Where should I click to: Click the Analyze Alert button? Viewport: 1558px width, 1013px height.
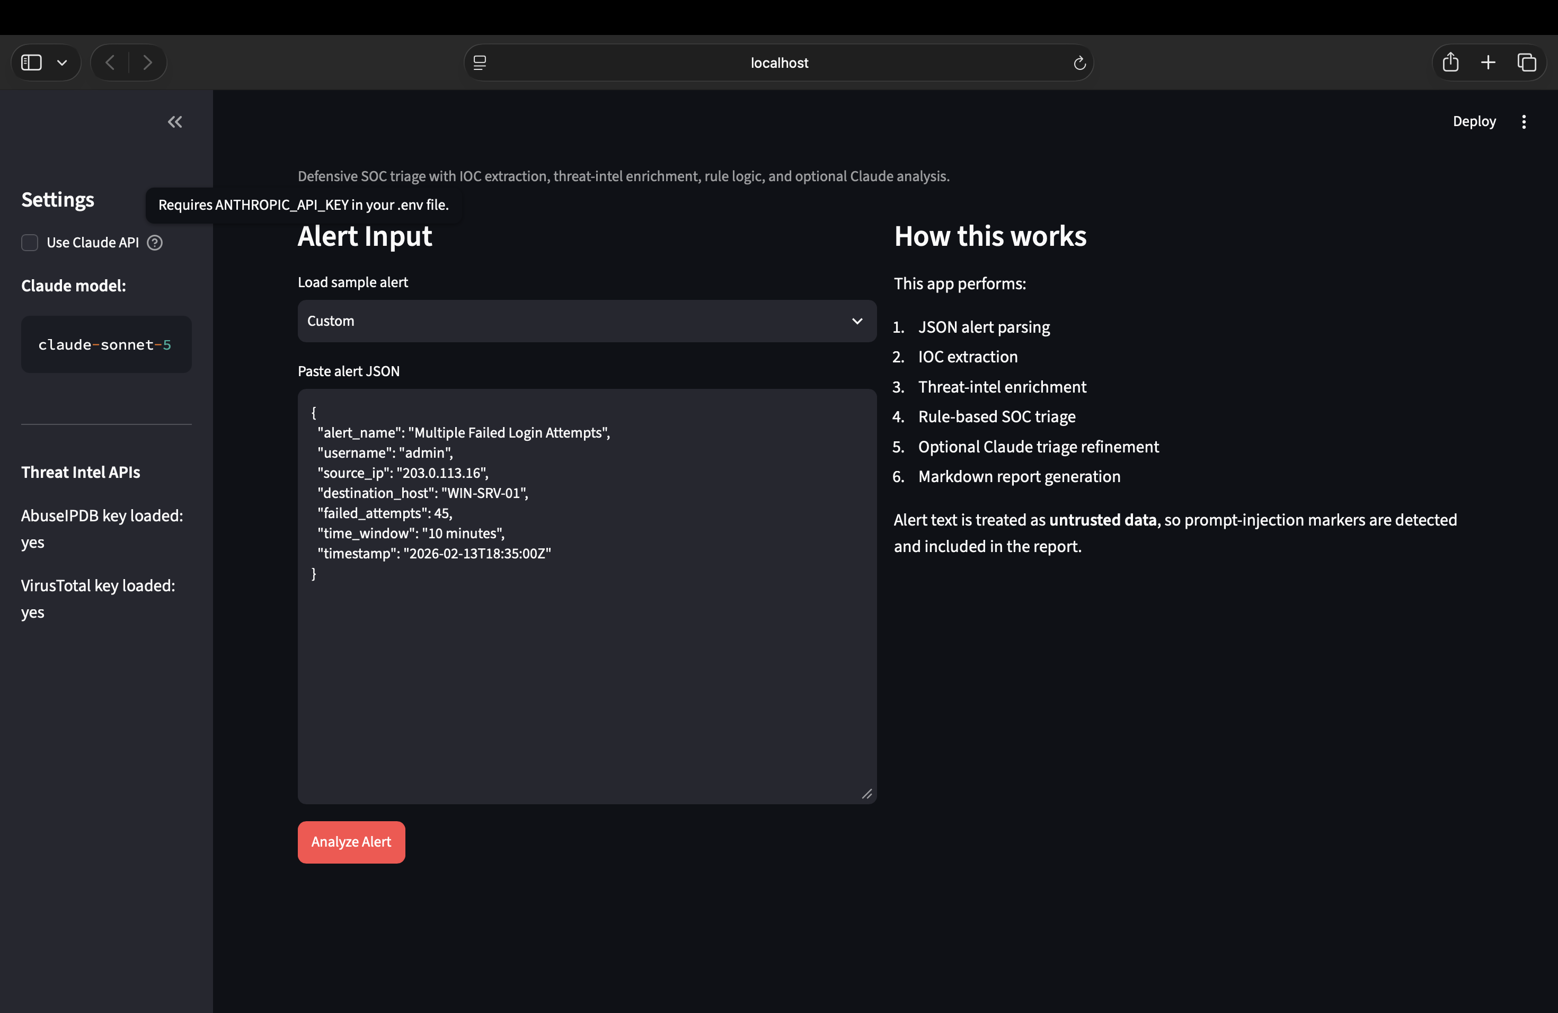(351, 842)
